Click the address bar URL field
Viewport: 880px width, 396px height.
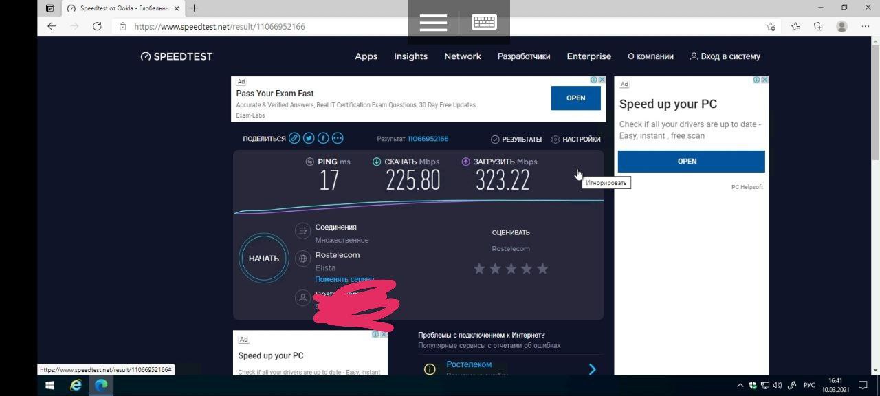point(440,26)
